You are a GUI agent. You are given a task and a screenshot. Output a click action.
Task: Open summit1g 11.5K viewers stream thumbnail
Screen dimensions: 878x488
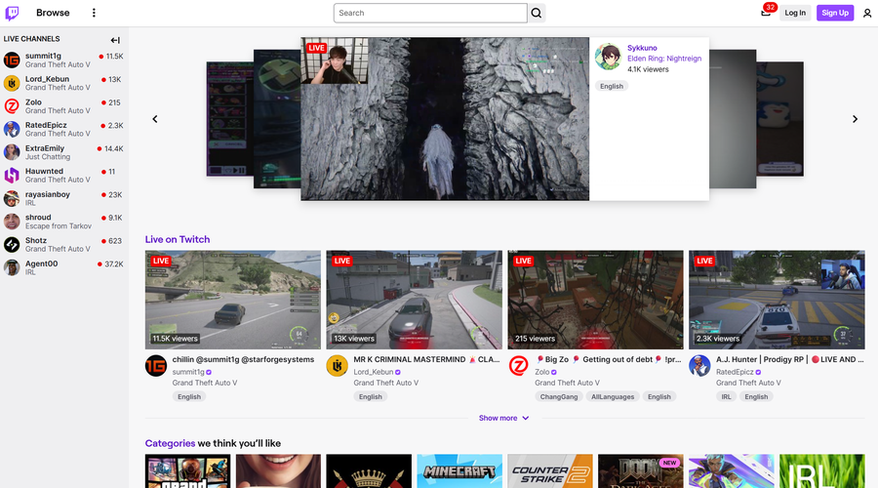point(233,300)
